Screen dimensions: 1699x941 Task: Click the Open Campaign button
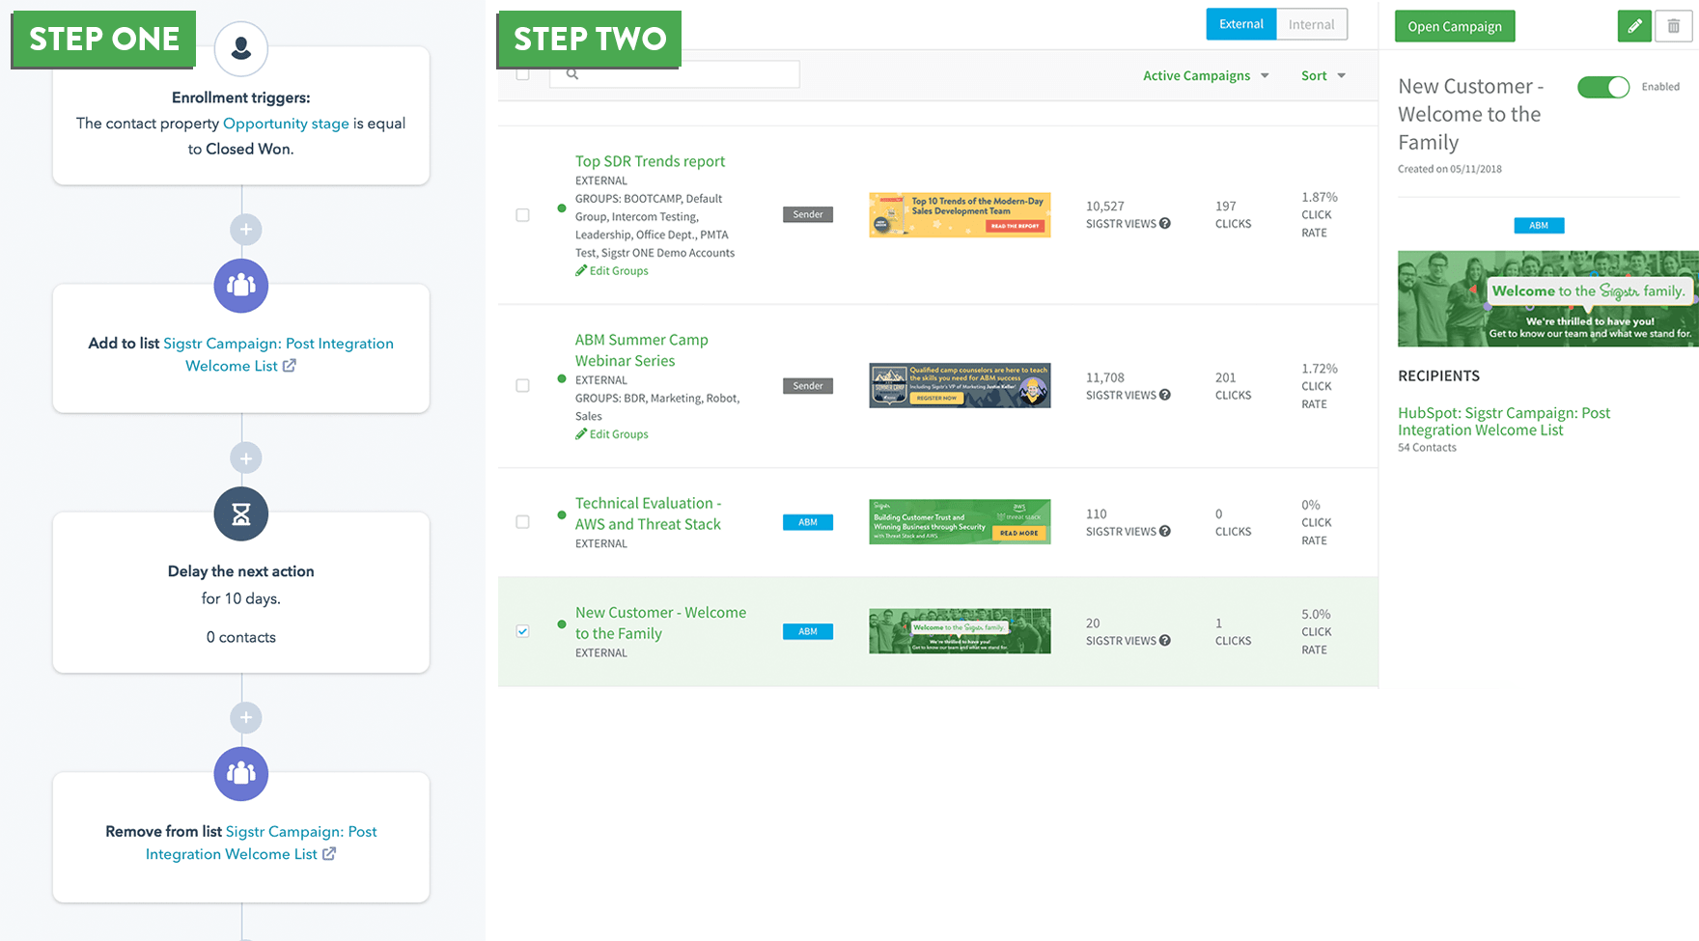pyautogui.click(x=1454, y=26)
